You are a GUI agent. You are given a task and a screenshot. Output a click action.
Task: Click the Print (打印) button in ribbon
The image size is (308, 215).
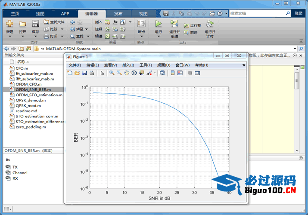(51, 36)
